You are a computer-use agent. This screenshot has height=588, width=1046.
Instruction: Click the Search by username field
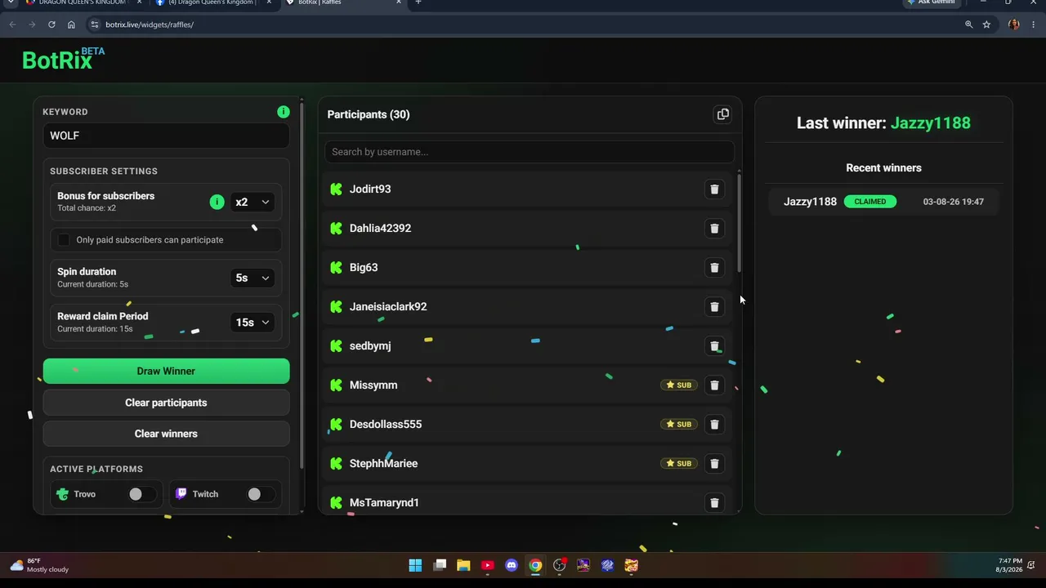(530, 152)
